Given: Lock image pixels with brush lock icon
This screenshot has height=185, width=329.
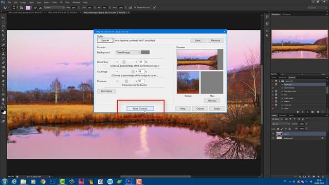Looking at the screenshot, I should [x=282, y=129].
